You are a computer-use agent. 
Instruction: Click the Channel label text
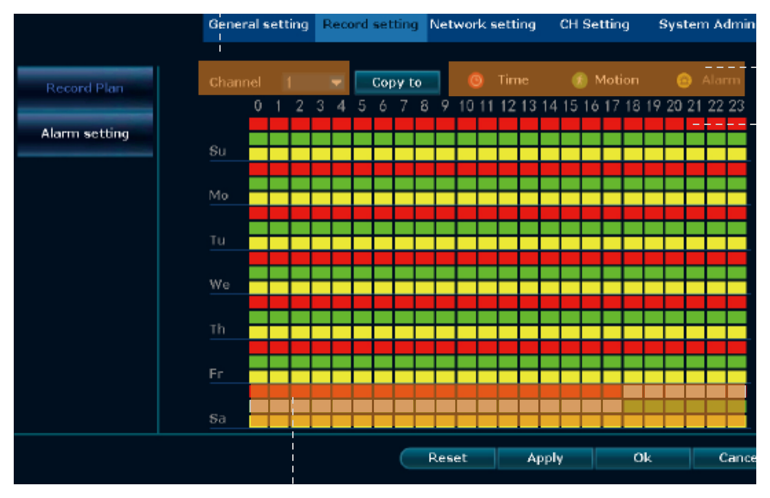(x=235, y=82)
